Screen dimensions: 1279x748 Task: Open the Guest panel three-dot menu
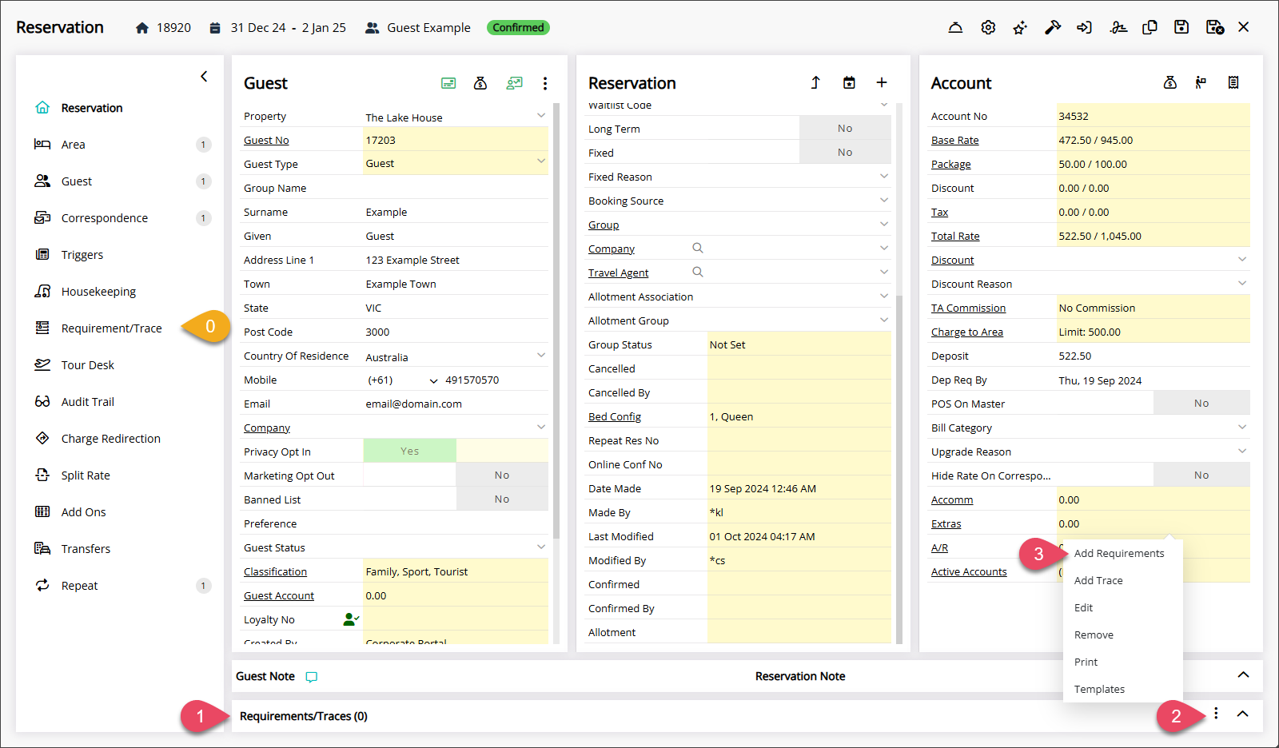point(545,83)
